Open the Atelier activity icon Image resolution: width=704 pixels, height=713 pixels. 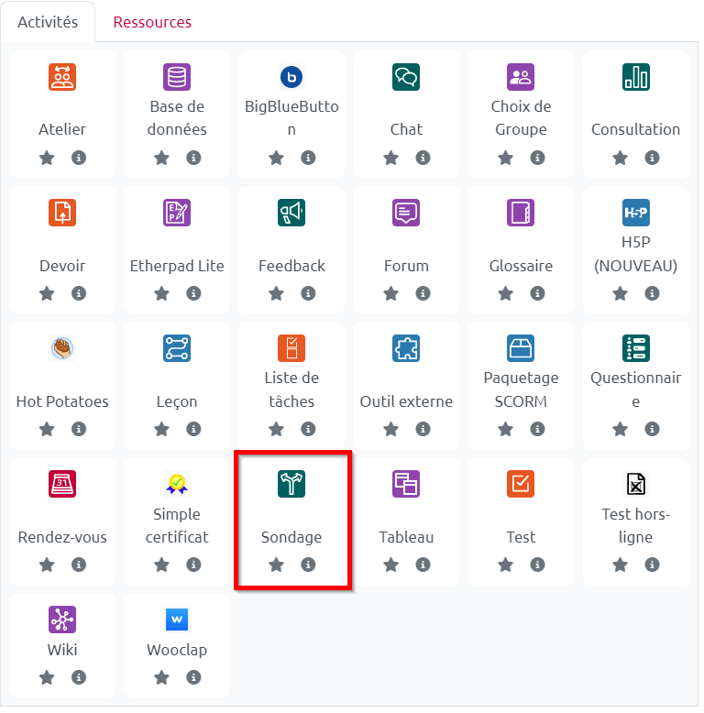[x=62, y=77]
